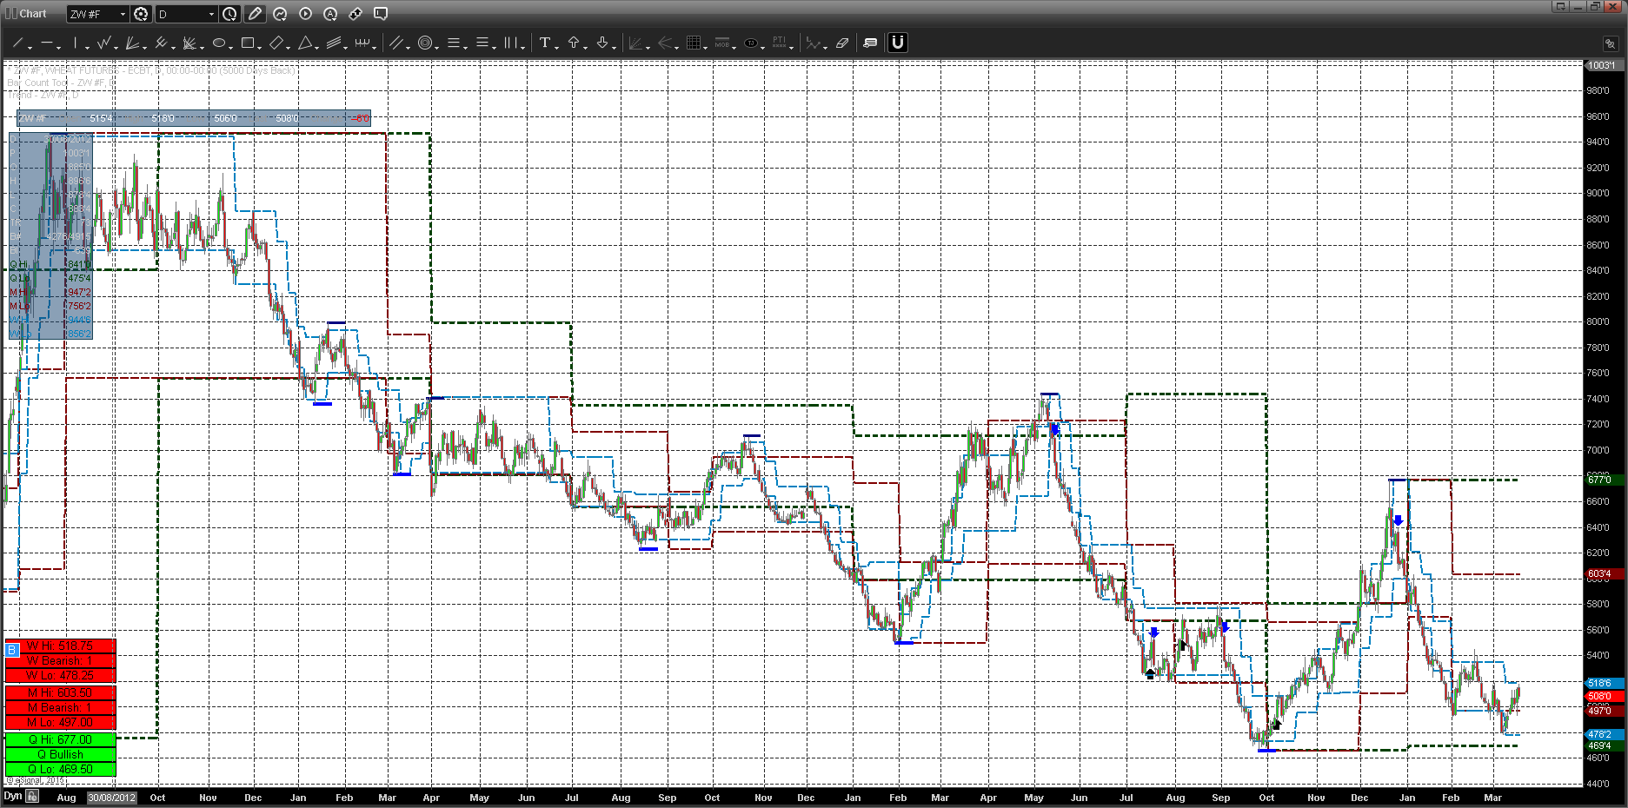The height and width of the screenshot is (808, 1628).
Task: Choose the triangle drawing tool
Action: pos(305,43)
